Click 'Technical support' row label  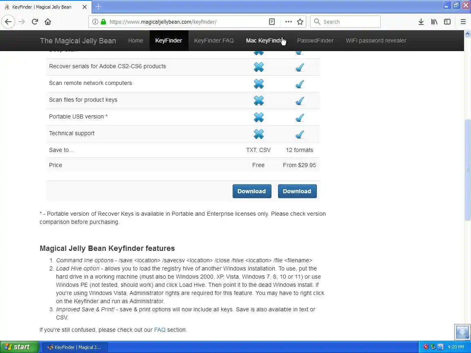(72, 133)
